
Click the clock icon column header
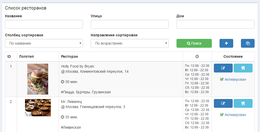pos(197,56)
